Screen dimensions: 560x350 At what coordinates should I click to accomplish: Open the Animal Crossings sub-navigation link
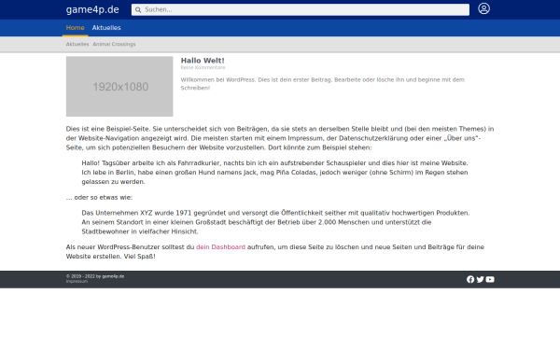tap(114, 44)
